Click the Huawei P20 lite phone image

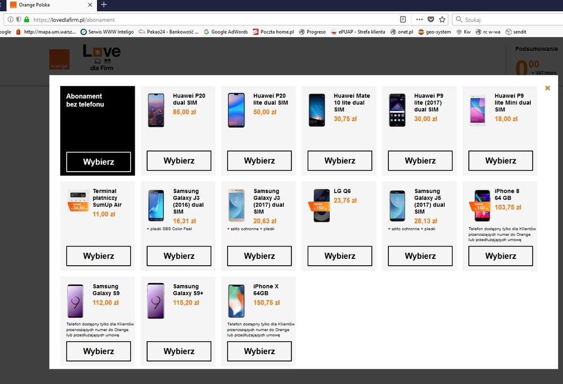236,110
